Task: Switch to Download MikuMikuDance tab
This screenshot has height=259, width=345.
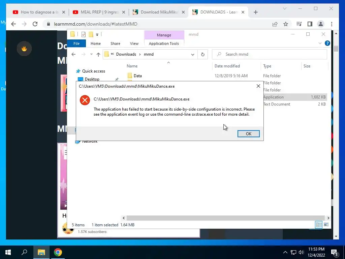Action: tap(159, 12)
